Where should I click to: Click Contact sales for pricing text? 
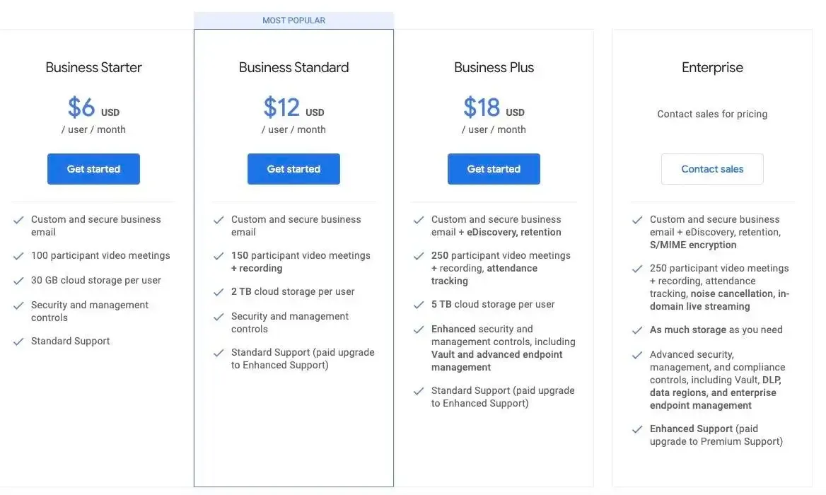(712, 113)
